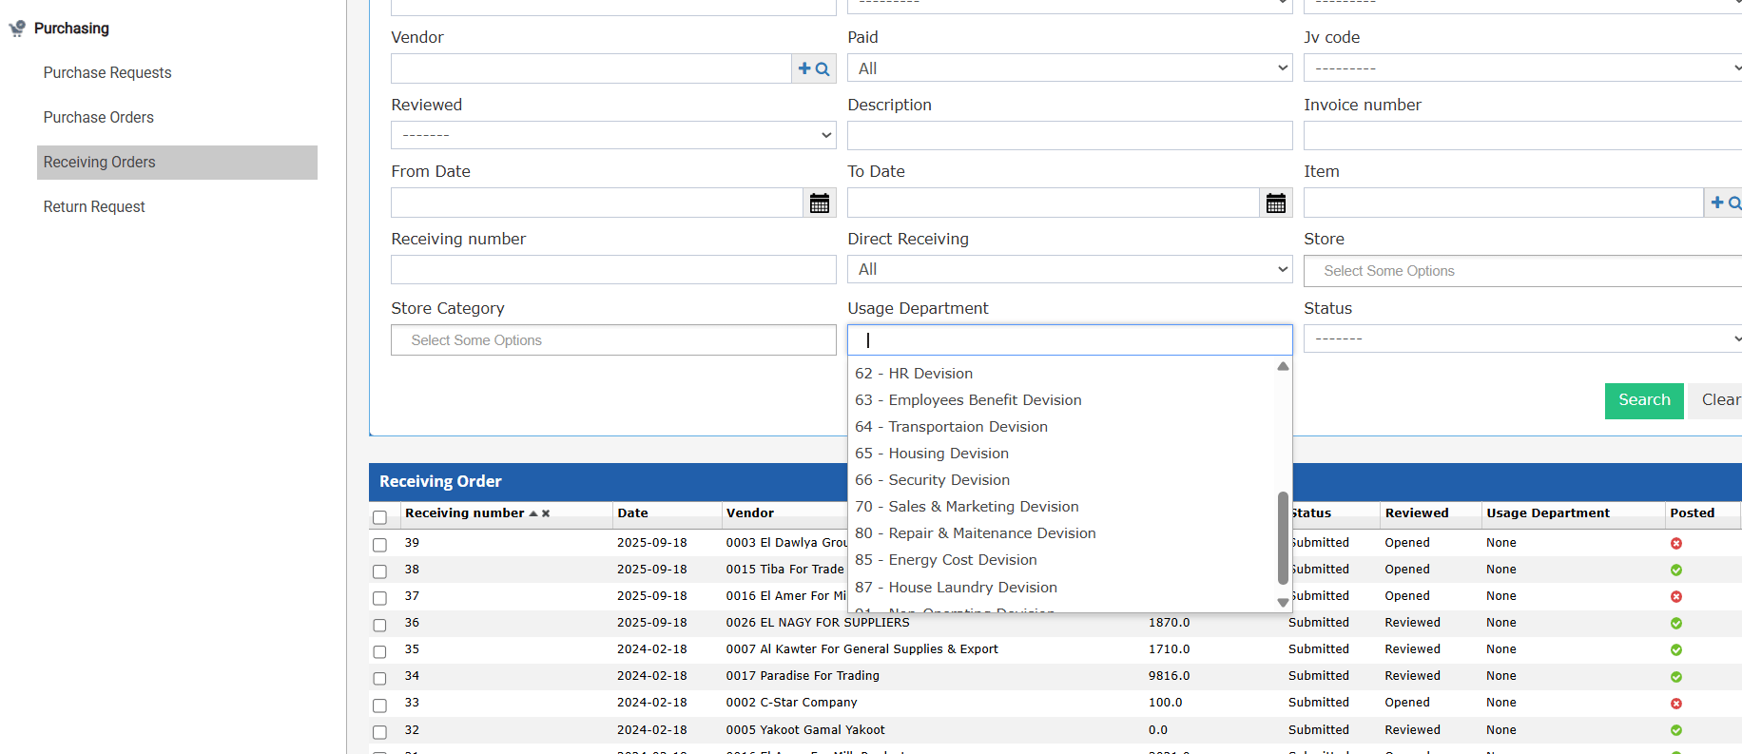The image size is (1742, 754).
Task: Click the green posted icon for order 36
Action: pyautogui.click(x=1676, y=623)
